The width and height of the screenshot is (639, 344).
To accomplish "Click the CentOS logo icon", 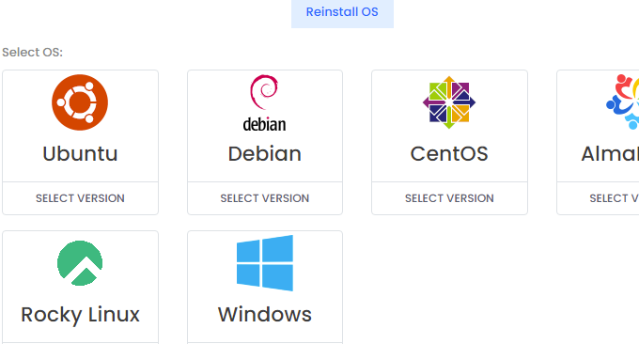I will point(449,102).
